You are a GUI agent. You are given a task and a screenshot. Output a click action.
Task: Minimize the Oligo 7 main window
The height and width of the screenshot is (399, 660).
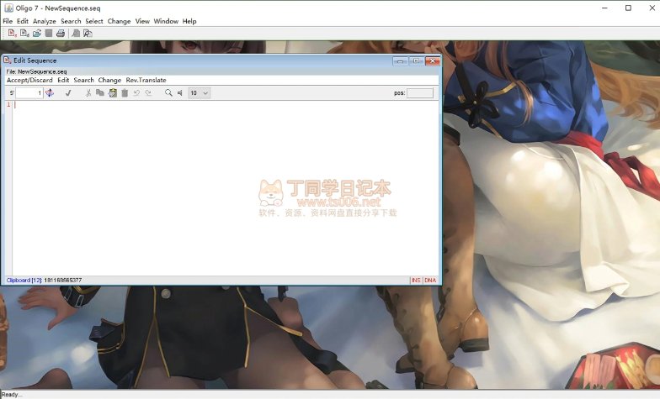click(604, 8)
